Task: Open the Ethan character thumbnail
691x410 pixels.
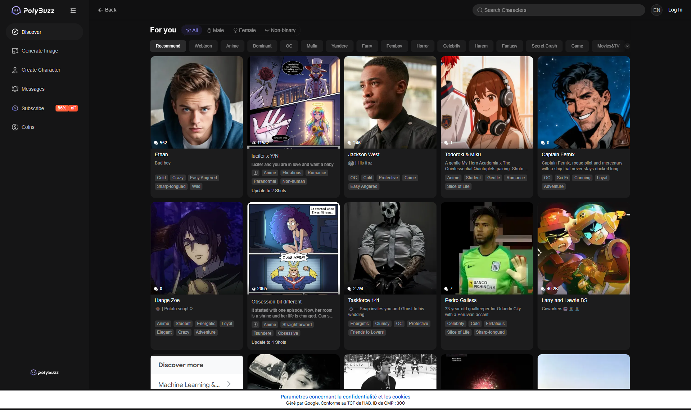Action: 197,102
